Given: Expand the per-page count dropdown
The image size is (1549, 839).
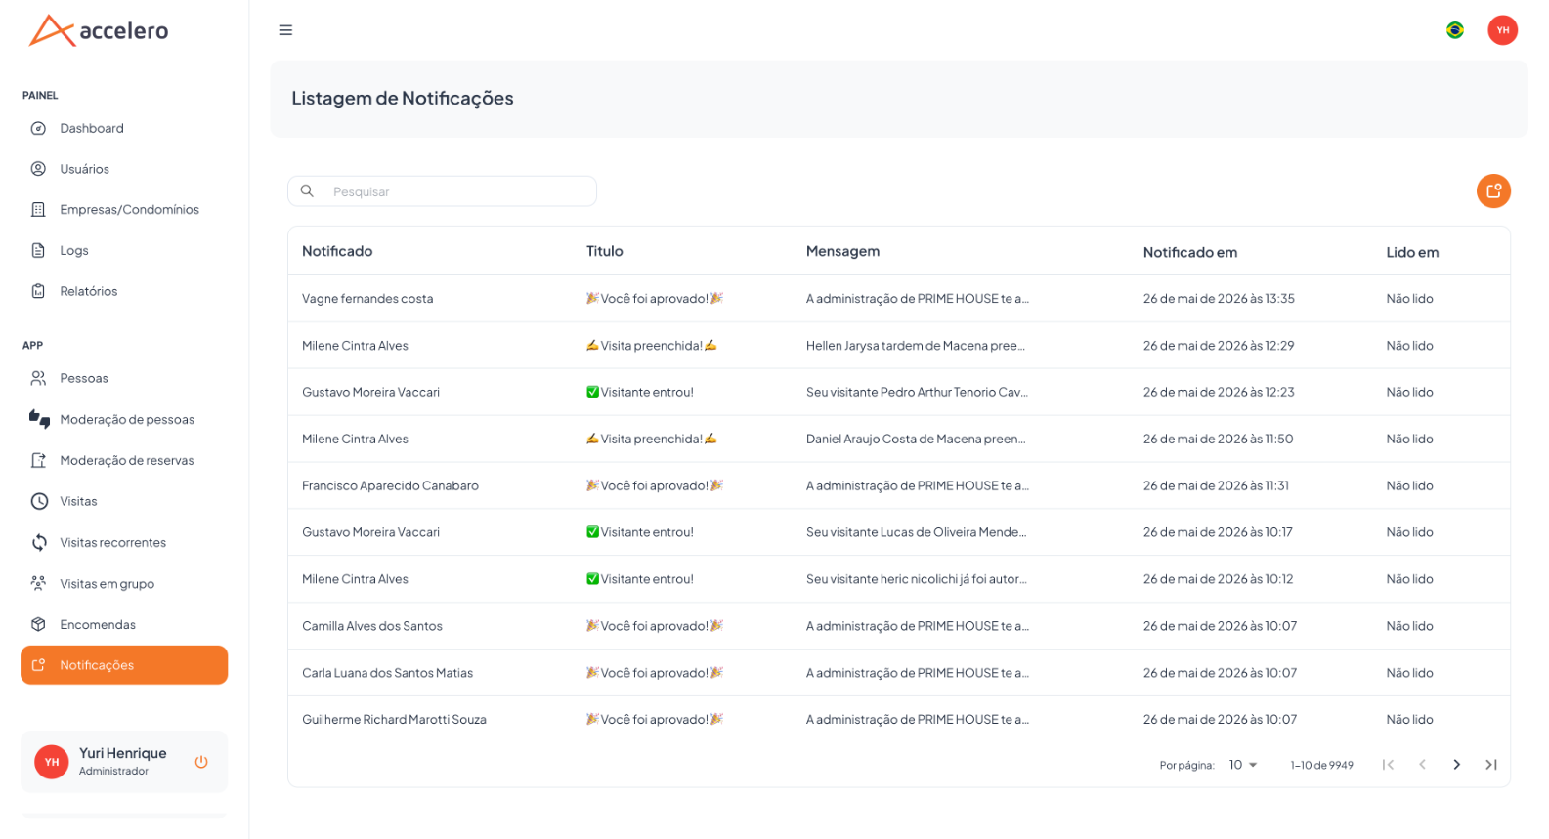Looking at the screenshot, I should [1243, 765].
